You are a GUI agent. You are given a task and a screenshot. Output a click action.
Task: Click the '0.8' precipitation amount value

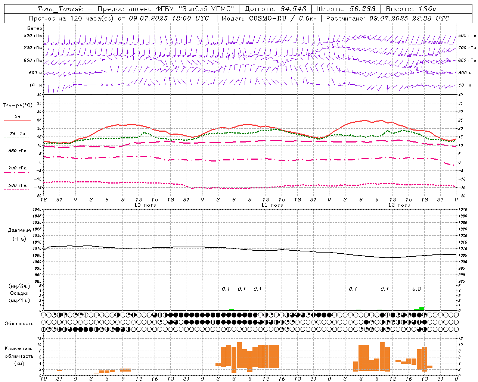416,289
